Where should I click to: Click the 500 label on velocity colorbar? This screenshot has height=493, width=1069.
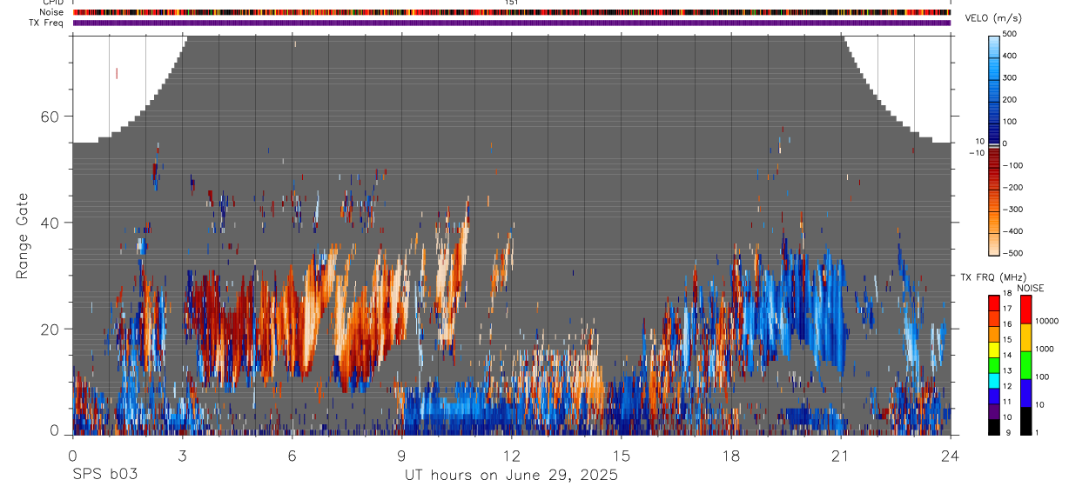pos(1010,34)
